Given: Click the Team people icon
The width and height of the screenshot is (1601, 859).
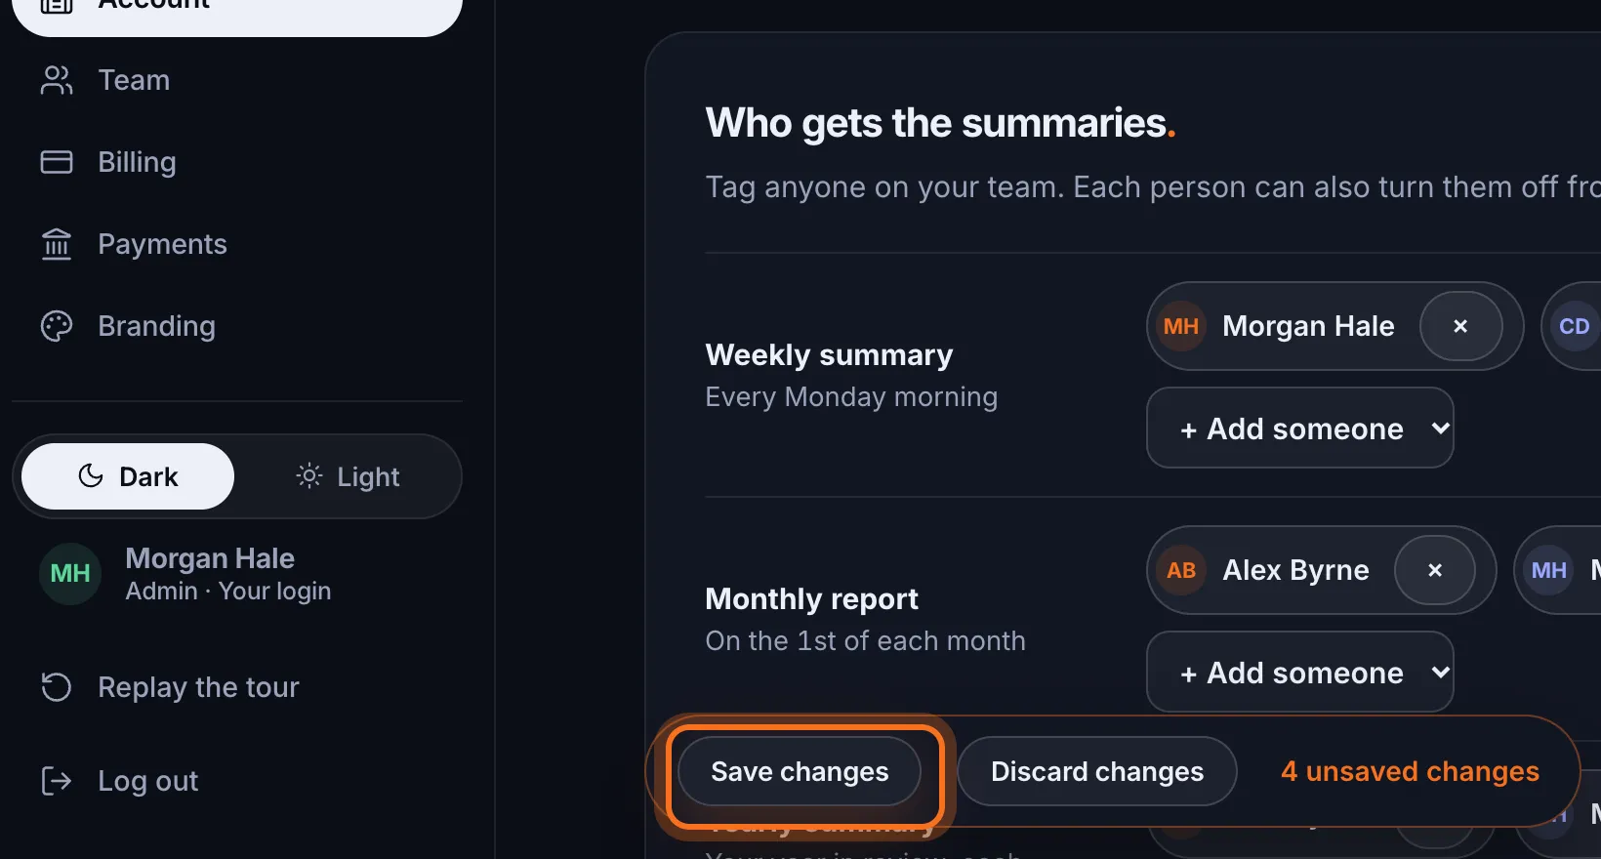Looking at the screenshot, I should tap(57, 80).
